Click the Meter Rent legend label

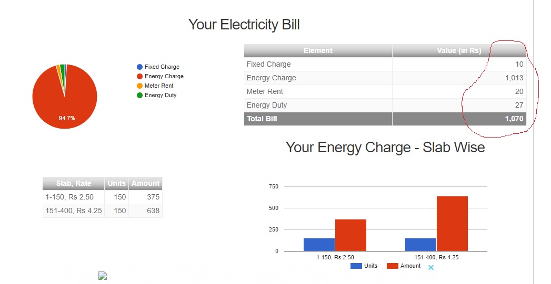tap(159, 86)
